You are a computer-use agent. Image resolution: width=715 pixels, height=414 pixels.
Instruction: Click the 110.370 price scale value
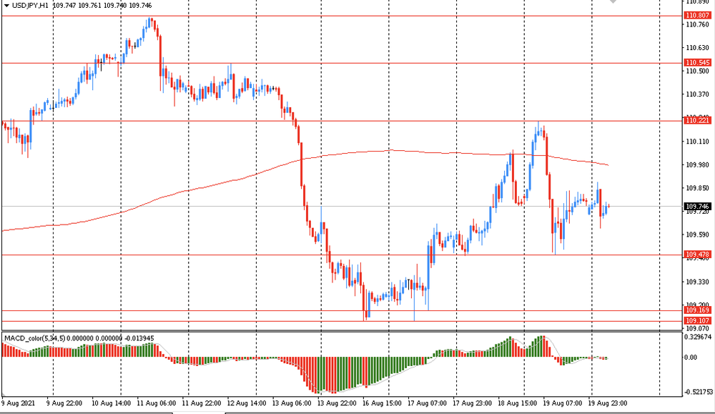(x=698, y=95)
